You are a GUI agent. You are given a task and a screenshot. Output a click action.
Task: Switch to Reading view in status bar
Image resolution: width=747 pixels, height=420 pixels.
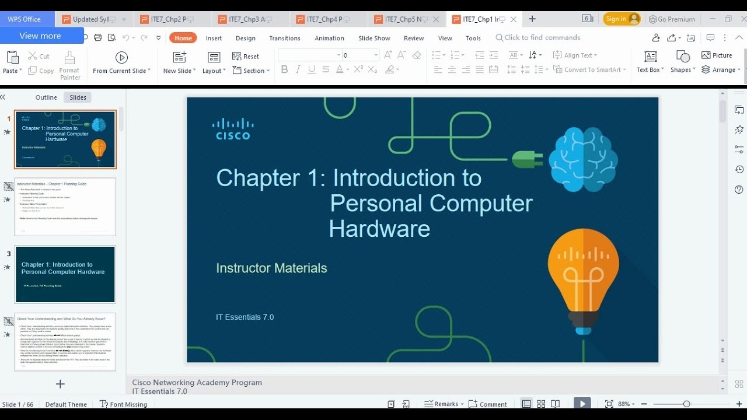555,404
